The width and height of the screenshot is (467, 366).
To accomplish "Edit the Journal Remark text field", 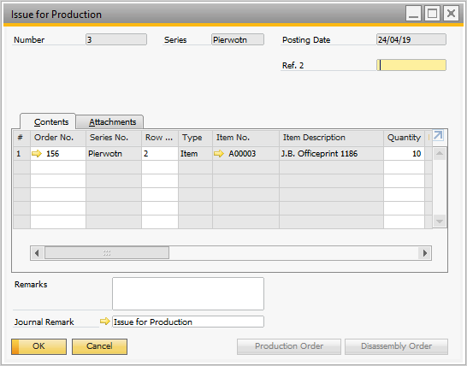I will [x=188, y=322].
